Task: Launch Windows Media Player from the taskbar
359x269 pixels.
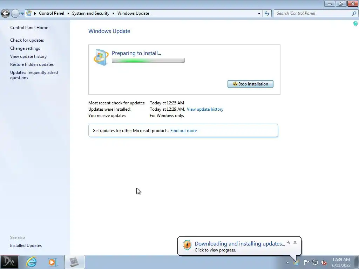Action: [52, 262]
